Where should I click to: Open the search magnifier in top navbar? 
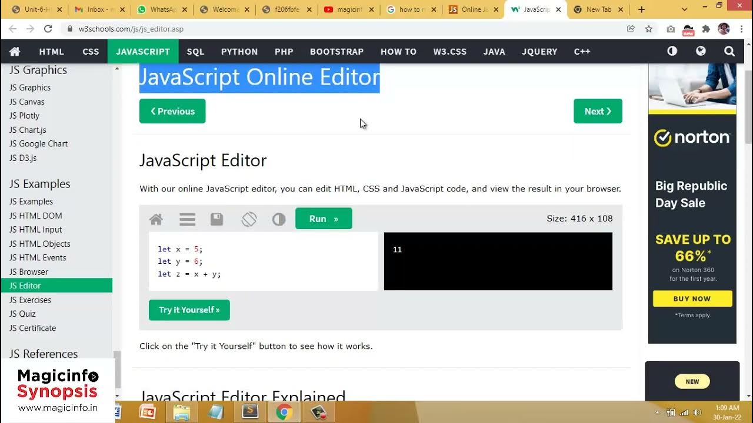click(729, 51)
